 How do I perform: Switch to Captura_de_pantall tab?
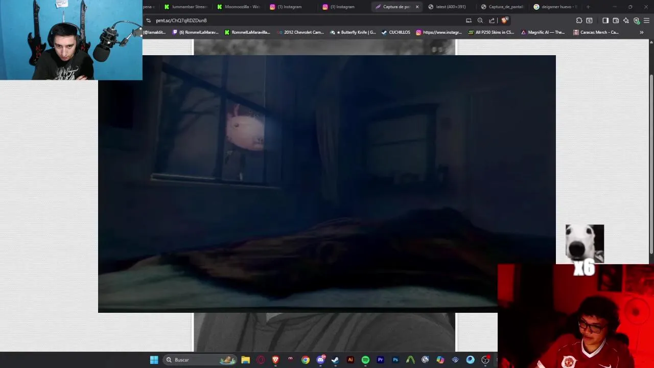click(503, 7)
